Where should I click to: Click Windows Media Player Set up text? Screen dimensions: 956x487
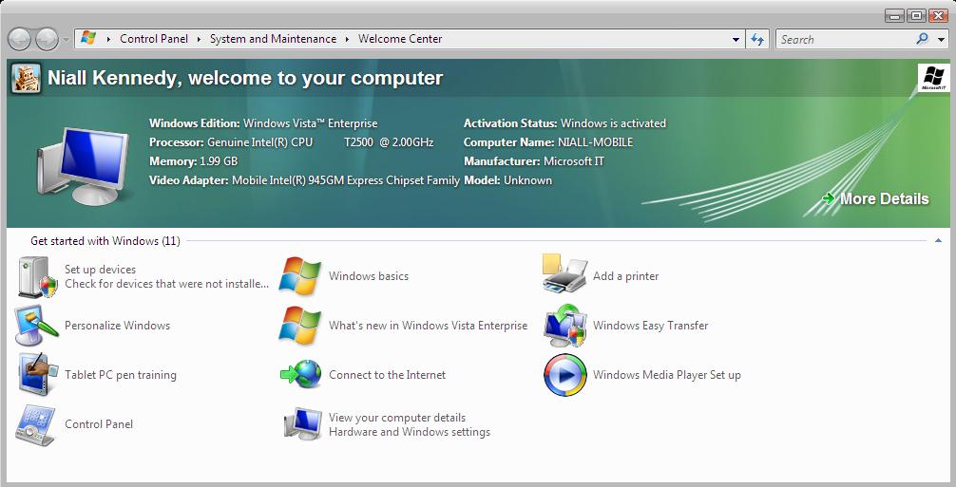pyautogui.click(x=667, y=375)
